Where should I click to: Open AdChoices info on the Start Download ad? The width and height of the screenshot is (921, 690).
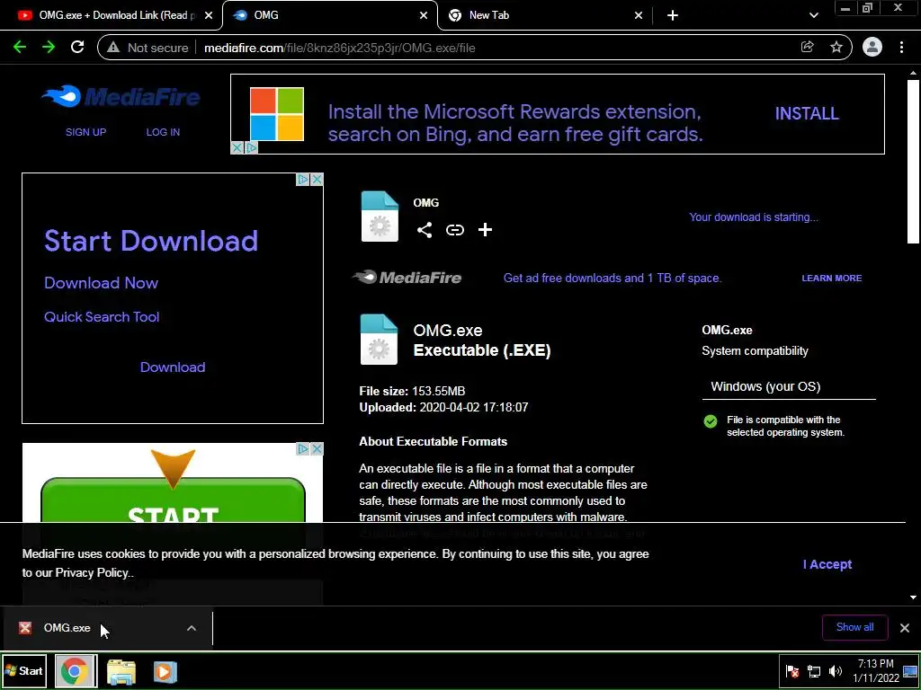[303, 180]
